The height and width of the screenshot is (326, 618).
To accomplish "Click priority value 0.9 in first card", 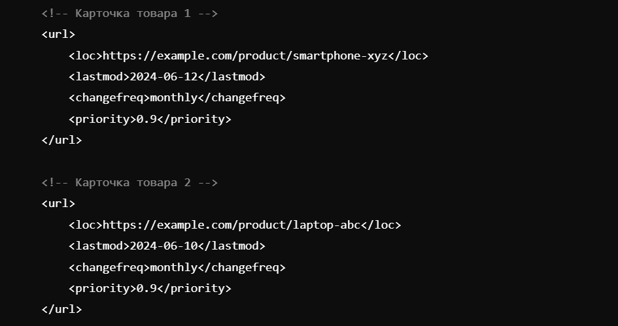I will (146, 119).
